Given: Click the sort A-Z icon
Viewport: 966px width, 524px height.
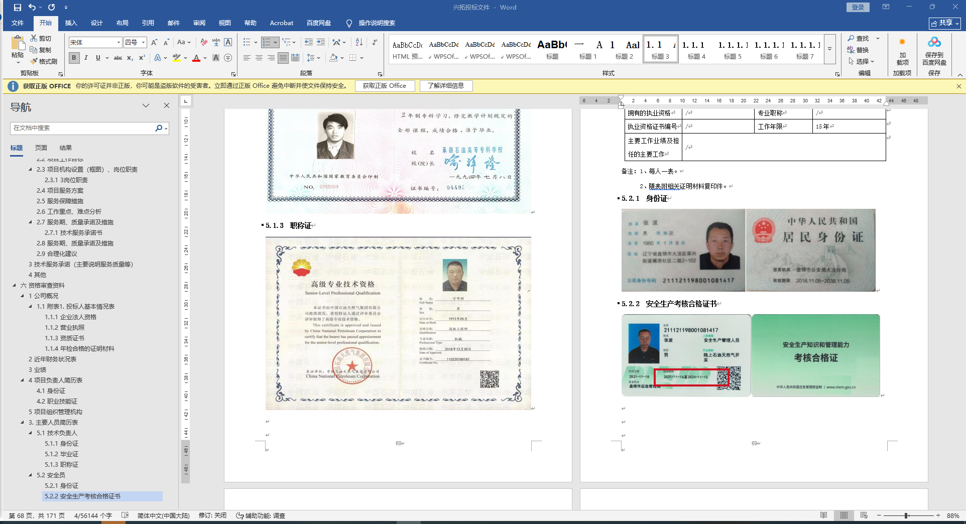Looking at the screenshot, I should coord(358,42).
